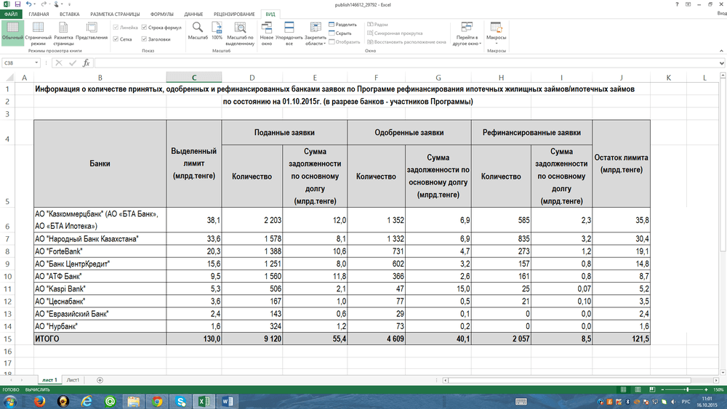Open Windows Start menu

[10, 401]
